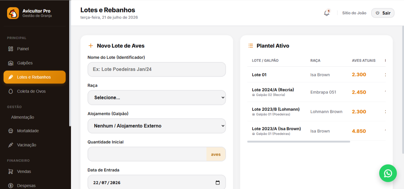
Task: Click the LOTE / GALPÃO column header
Action: point(265,60)
